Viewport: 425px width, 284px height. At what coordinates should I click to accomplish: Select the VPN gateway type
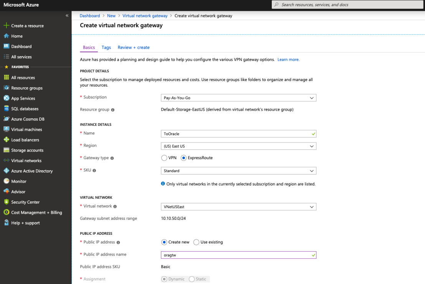pyautogui.click(x=164, y=158)
